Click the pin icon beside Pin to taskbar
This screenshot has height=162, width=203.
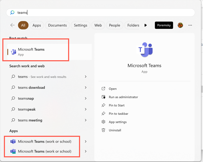[x=103, y=113]
